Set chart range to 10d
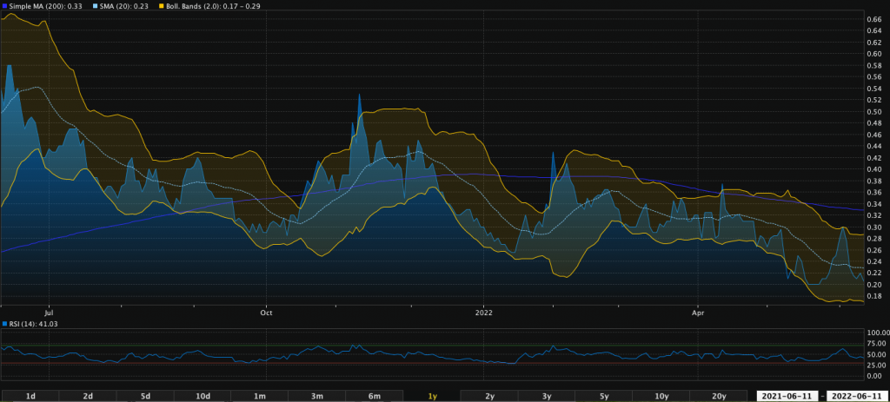The width and height of the screenshot is (890, 402). coord(203,396)
